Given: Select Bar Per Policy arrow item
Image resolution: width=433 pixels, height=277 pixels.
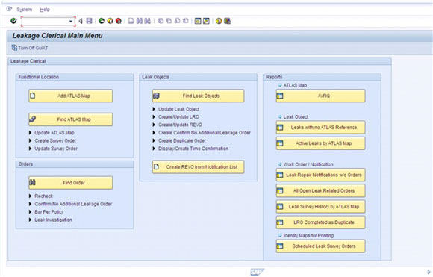Looking at the screenshot, I should (x=46, y=212).
